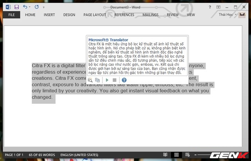Switch to Web Layout view

coord(187,155)
